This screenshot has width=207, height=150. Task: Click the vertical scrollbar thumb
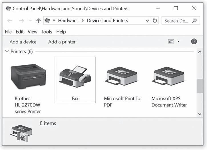coord(200,86)
